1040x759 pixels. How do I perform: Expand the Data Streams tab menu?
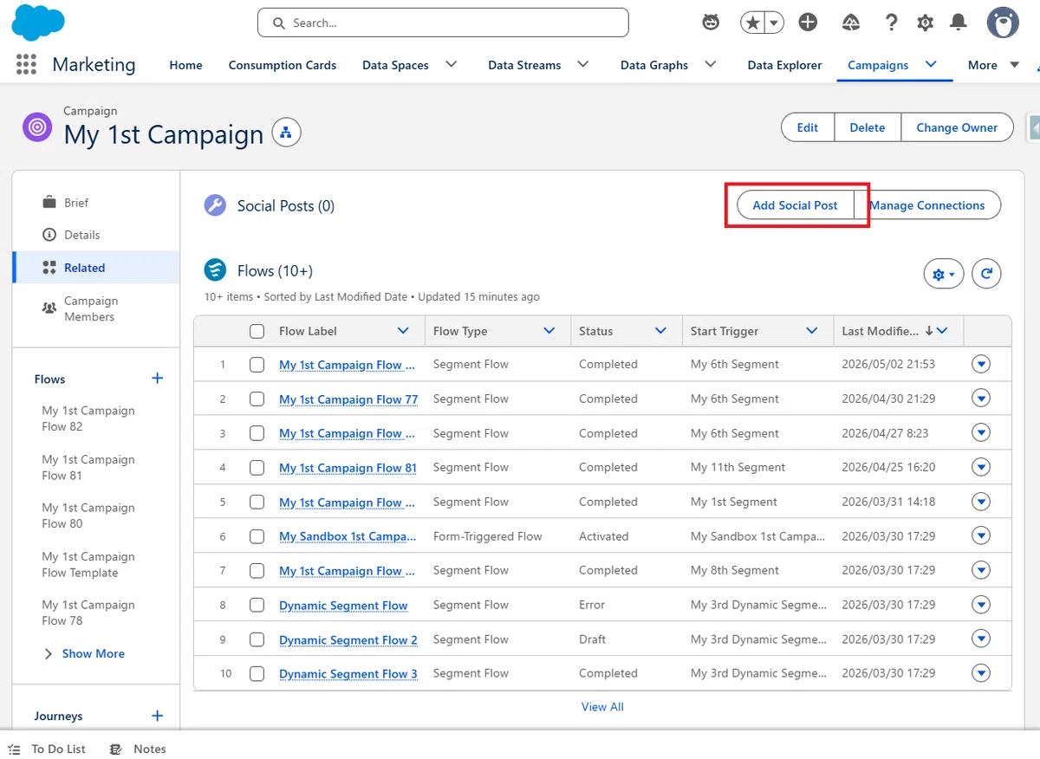(x=582, y=65)
